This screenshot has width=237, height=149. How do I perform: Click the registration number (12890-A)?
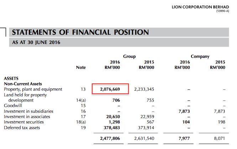point(223,11)
